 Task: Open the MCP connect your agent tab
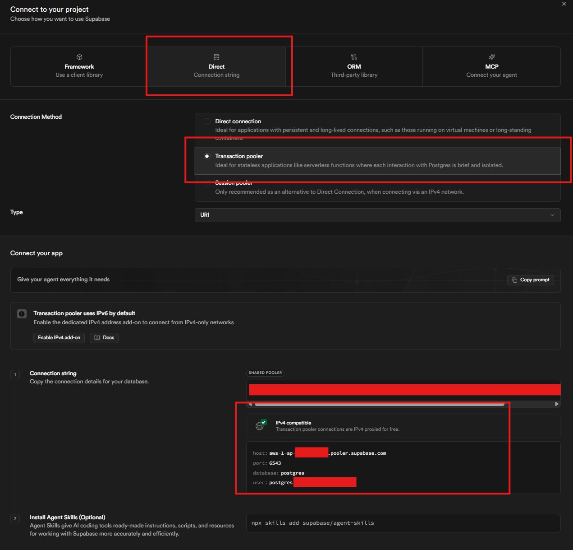pyautogui.click(x=491, y=66)
